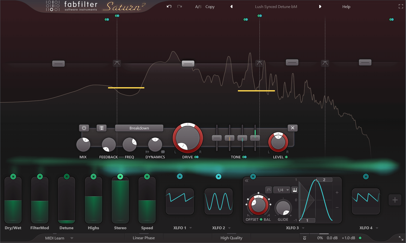406x243 pixels.
Task: Expand the XLFO 4 menu arrow
Action: point(377,228)
